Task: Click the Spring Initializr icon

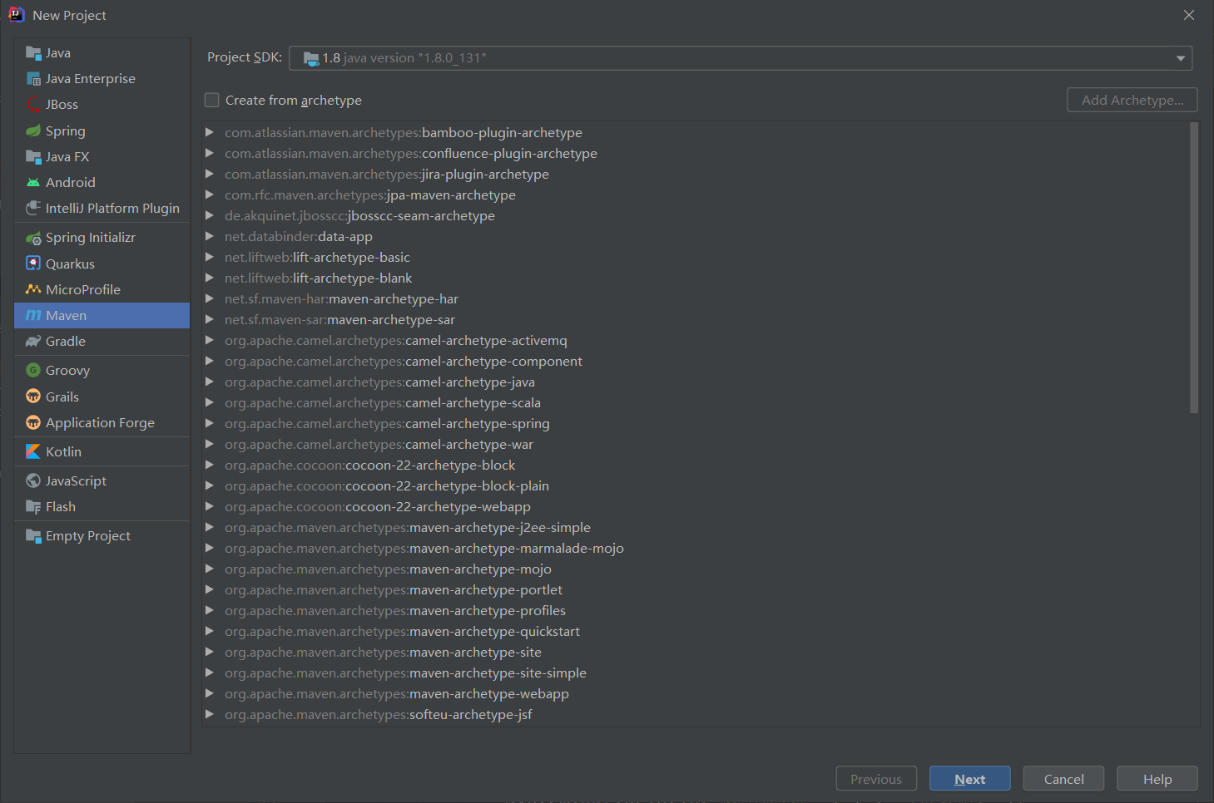Action: [x=33, y=238]
